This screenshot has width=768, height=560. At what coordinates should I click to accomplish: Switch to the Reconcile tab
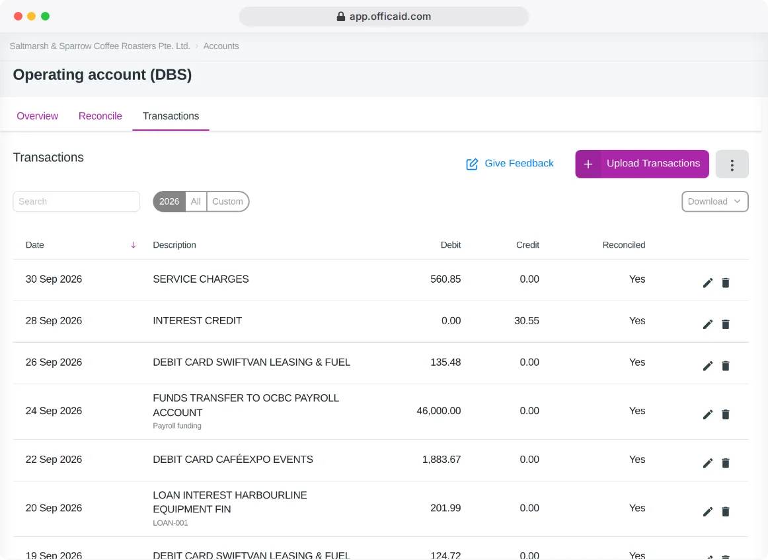100,116
